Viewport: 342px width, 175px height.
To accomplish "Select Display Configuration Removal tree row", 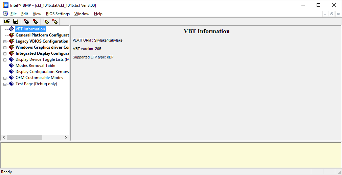I will (x=42, y=72).
